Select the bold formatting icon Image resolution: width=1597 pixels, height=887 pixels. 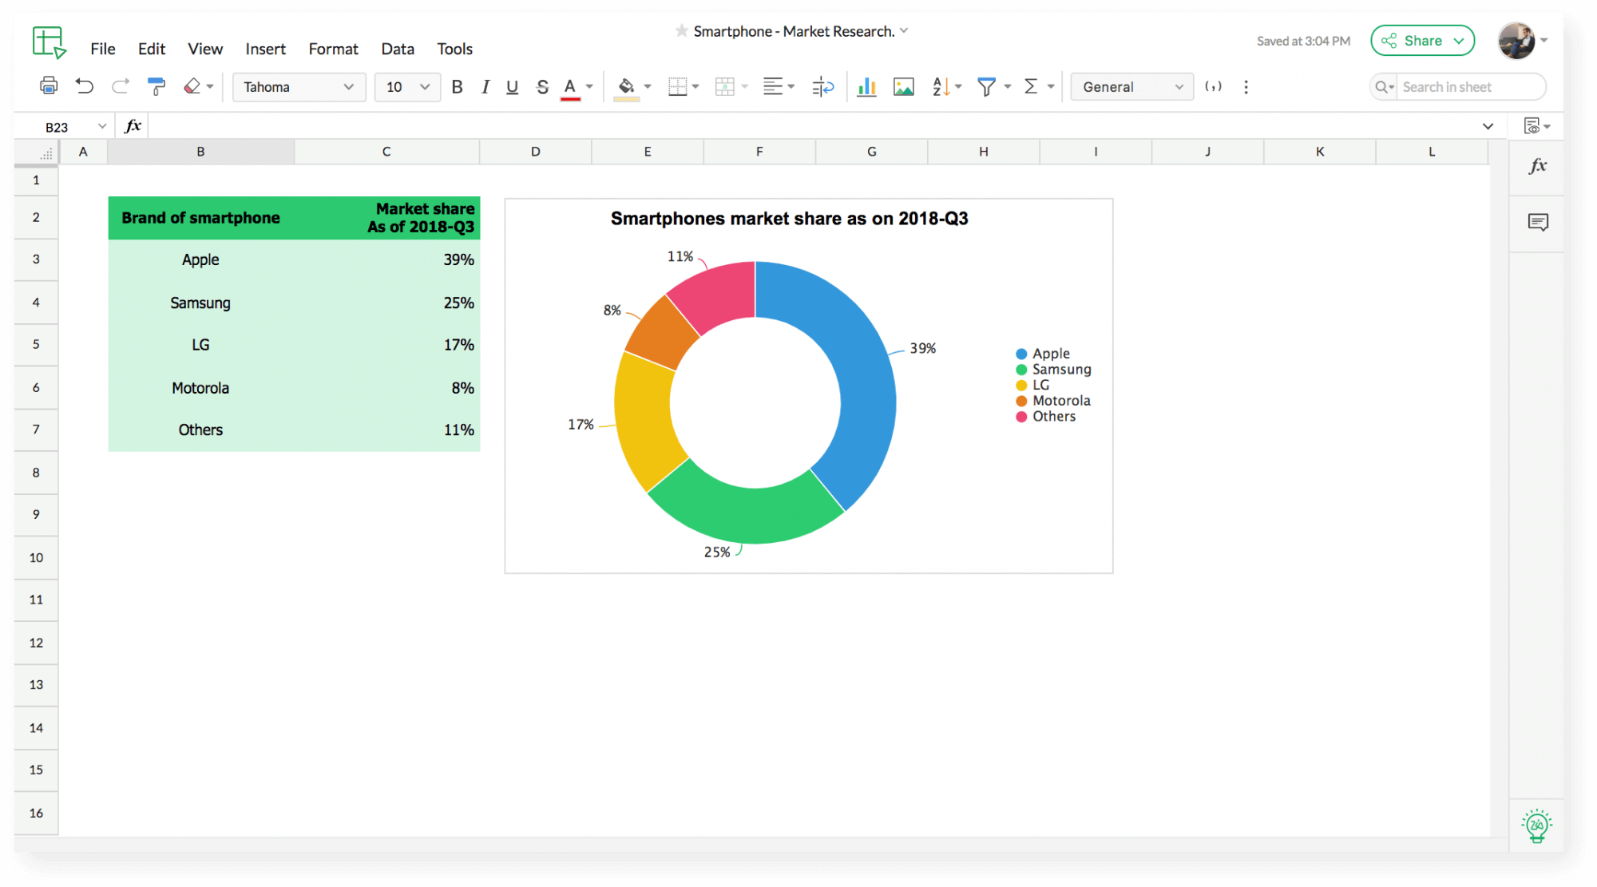pyautogui.click(x=458, y=86)
